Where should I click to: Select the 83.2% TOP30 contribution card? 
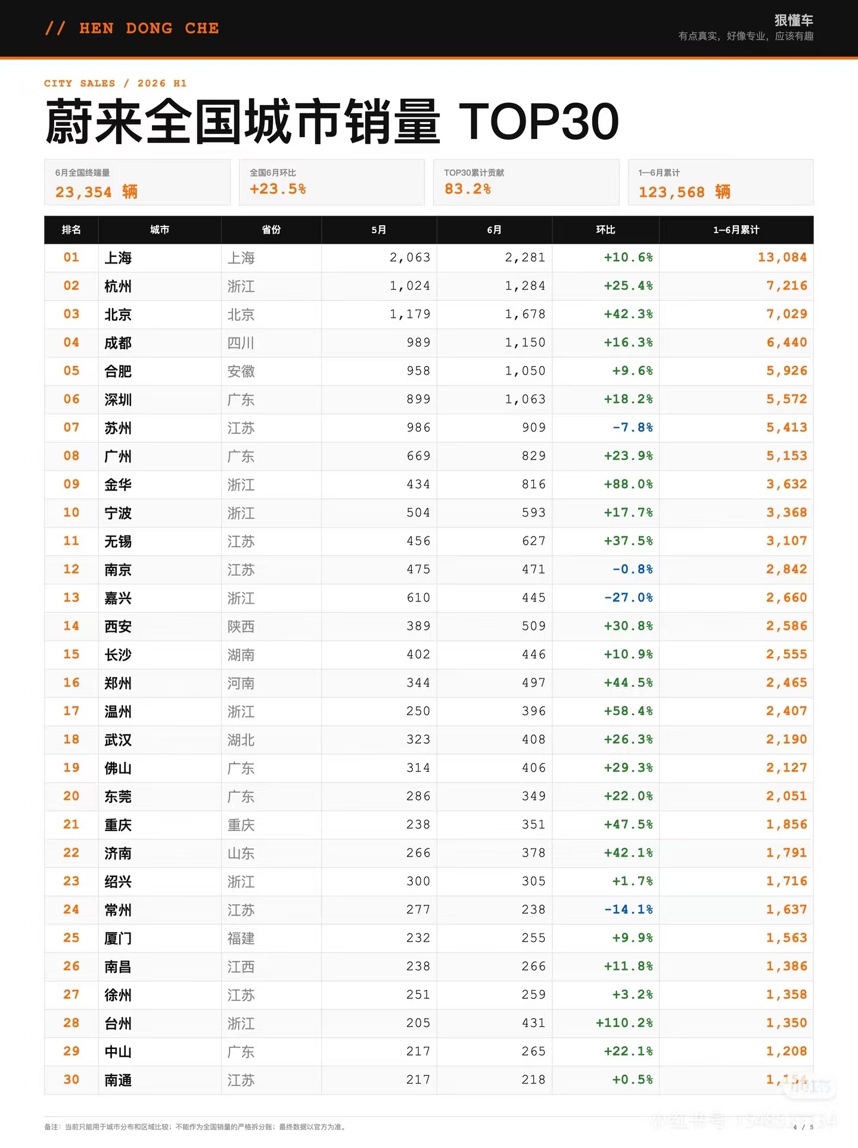click(x=526, y=182)
